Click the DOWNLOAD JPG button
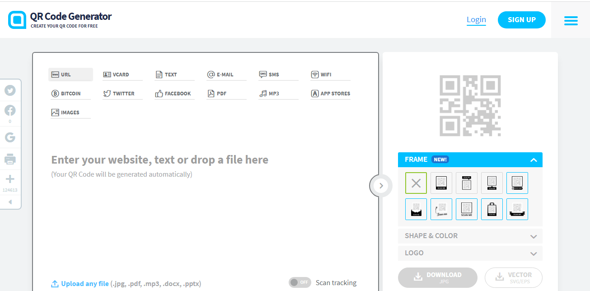Viewport: 590px width, 291px height. point(438,277)
